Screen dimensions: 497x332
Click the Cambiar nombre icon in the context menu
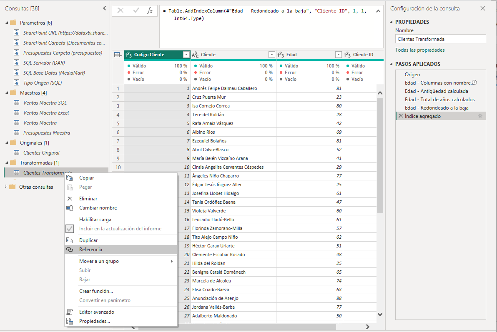pyautogui.click(x=70, y=208)
